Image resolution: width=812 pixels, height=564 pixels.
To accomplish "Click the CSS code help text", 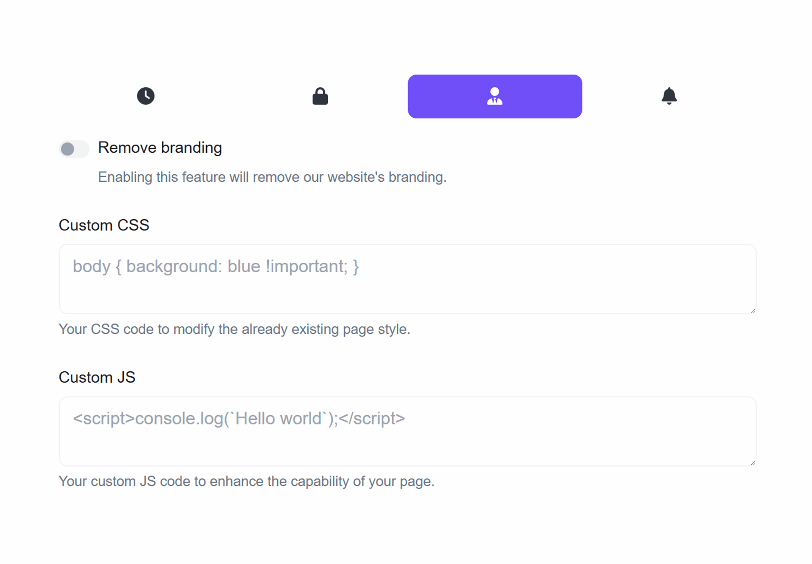I will click(x=234, y=329).
